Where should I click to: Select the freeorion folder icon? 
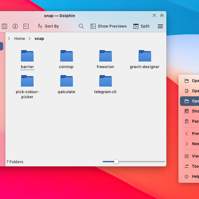click(105, 56)
